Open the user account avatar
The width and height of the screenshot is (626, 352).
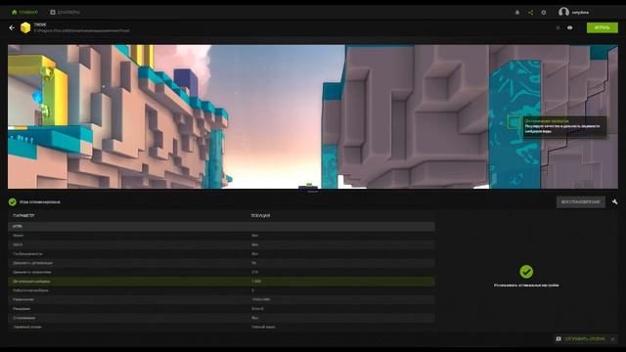tap(563, 12)
